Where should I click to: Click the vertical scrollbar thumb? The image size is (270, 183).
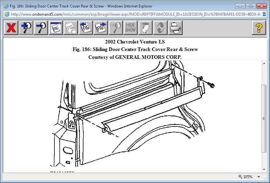click(x=264, y=118)
